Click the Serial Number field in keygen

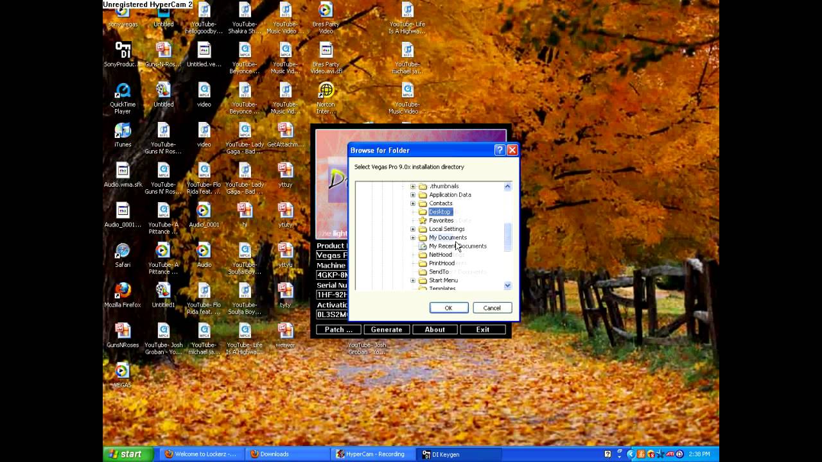click(x=332, y=295)
